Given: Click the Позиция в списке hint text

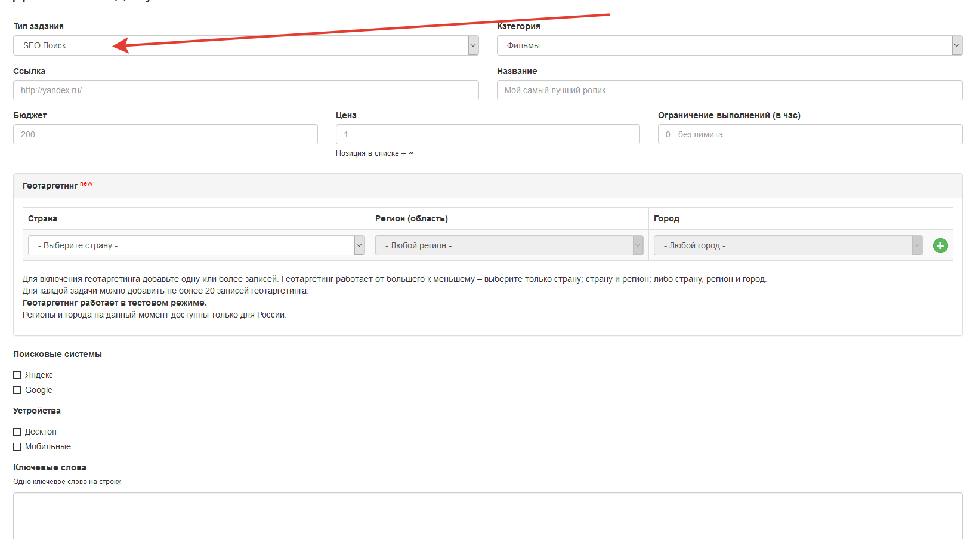Looking at the screenshot, I should tap(374, 153).
